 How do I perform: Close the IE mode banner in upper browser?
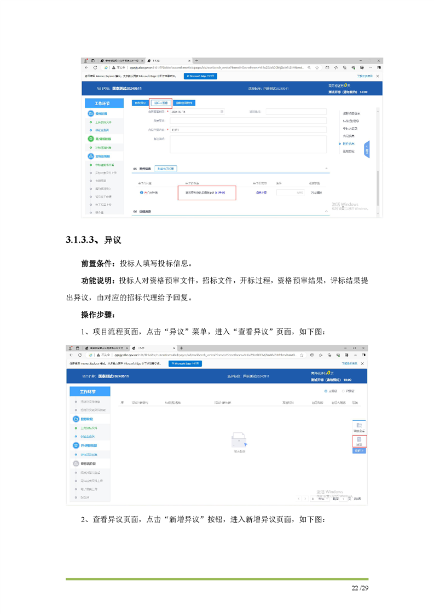pos(378,76)
